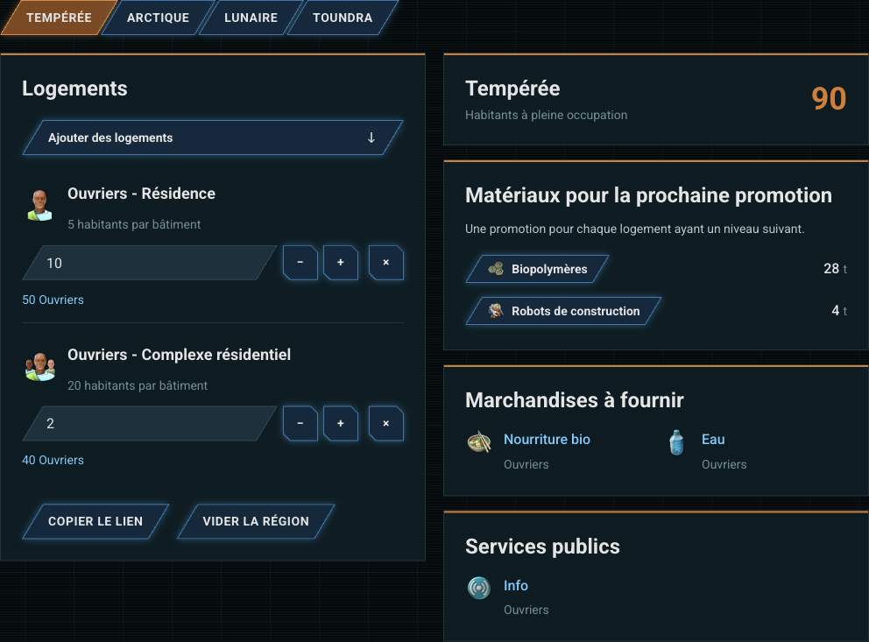
Task: Open the Biopolymères material button
Action: tap(538, 269)
